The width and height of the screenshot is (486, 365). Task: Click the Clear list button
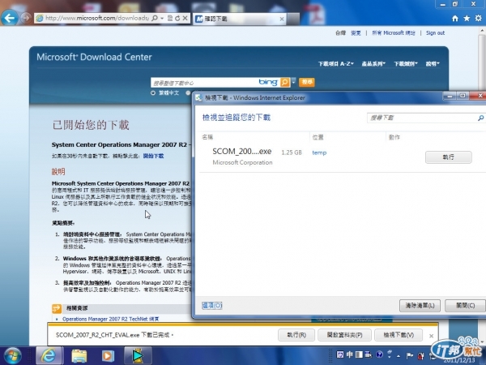pos(420,306)
